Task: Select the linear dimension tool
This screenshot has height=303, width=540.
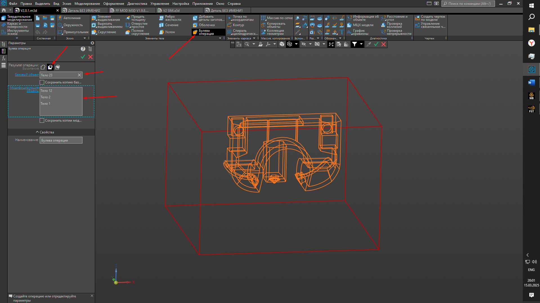Action: pyautogui.click(x=312, y=18)
